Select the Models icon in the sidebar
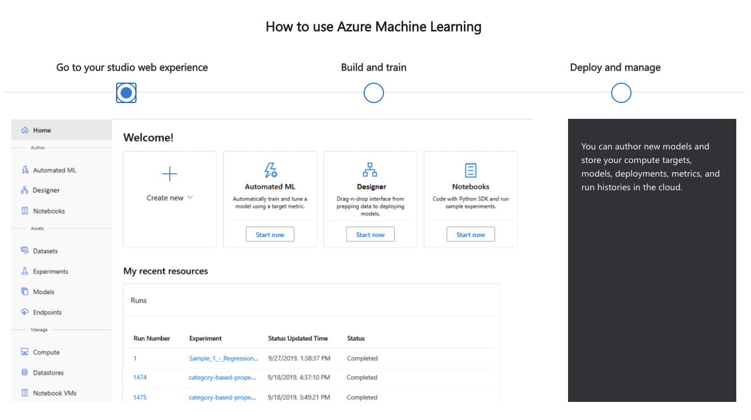 [25, 292]
